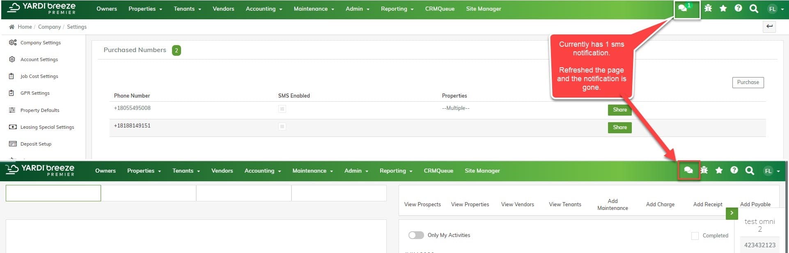Open search magnifier on dashboard navbar
The width and height of the screenshot is (789, 253).
[x=750, y=171]
